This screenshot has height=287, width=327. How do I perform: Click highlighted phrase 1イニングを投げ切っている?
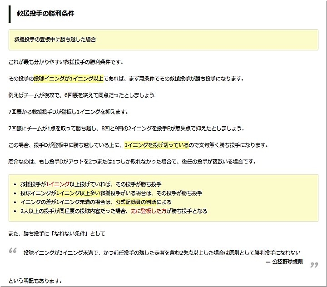pyautogui.click(x=156, y=145)
